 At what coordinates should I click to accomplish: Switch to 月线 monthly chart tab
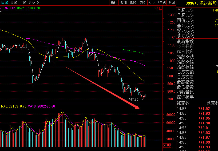click(23, 2)
